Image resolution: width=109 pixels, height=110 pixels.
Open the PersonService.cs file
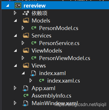59,43
